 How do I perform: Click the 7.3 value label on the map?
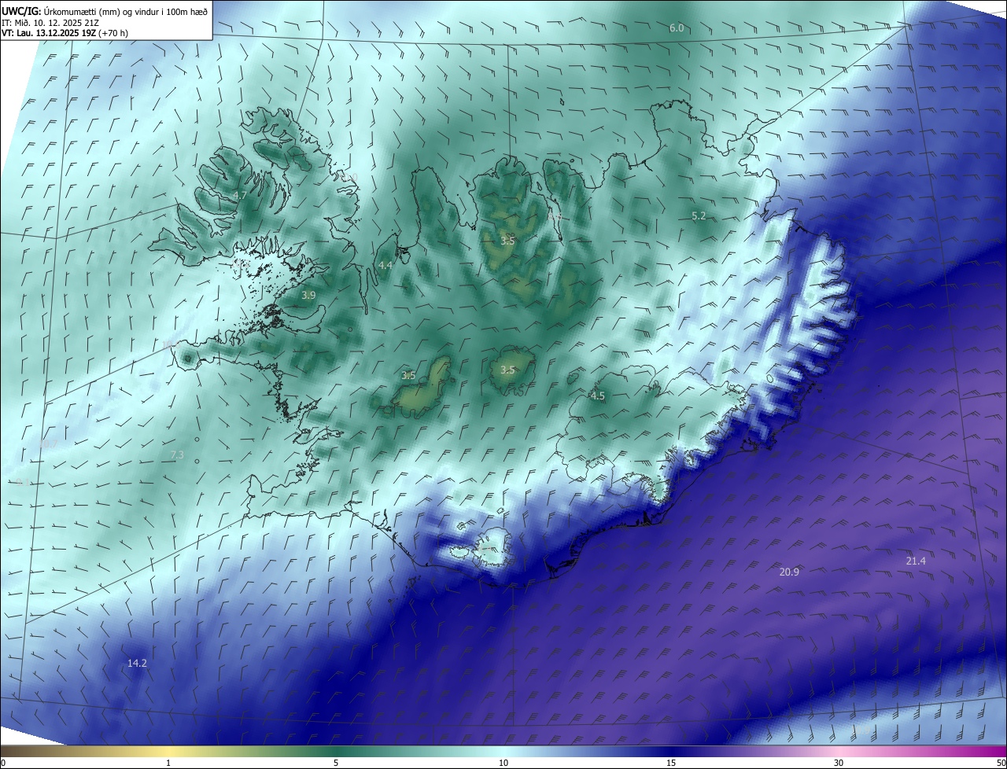coord(177,454)
